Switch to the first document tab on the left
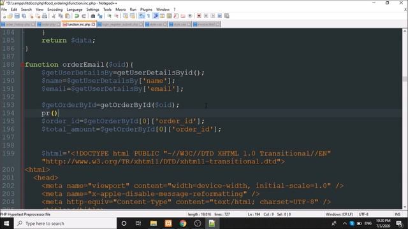Viewport: 408px width, 229px height. 18,24
